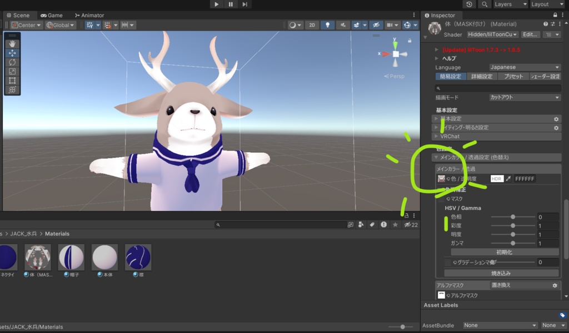This screenshot has width=569, height=333.
Task: Open Scene view kebab menu
Action: pyautogui.click(x=413, y=15)
